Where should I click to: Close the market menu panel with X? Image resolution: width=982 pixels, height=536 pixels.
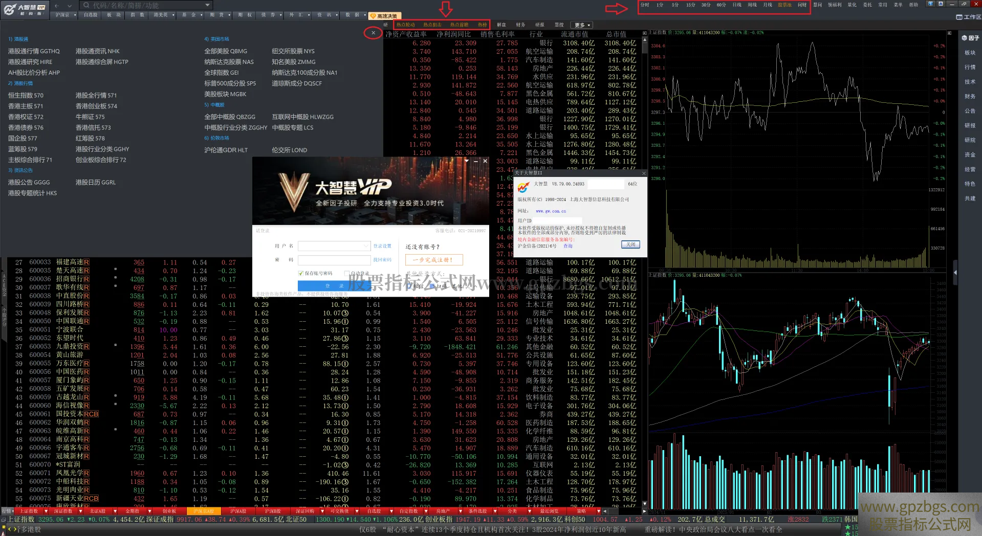tap(373, 33)
